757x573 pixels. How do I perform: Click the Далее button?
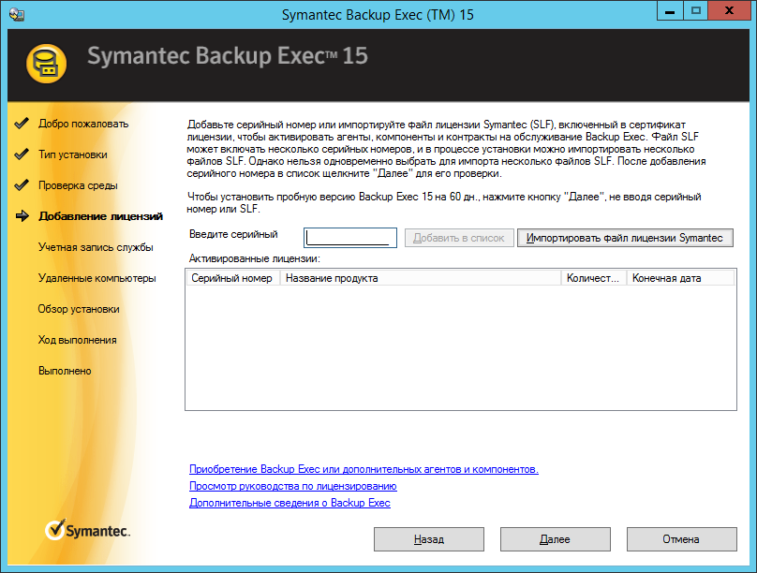556,539
